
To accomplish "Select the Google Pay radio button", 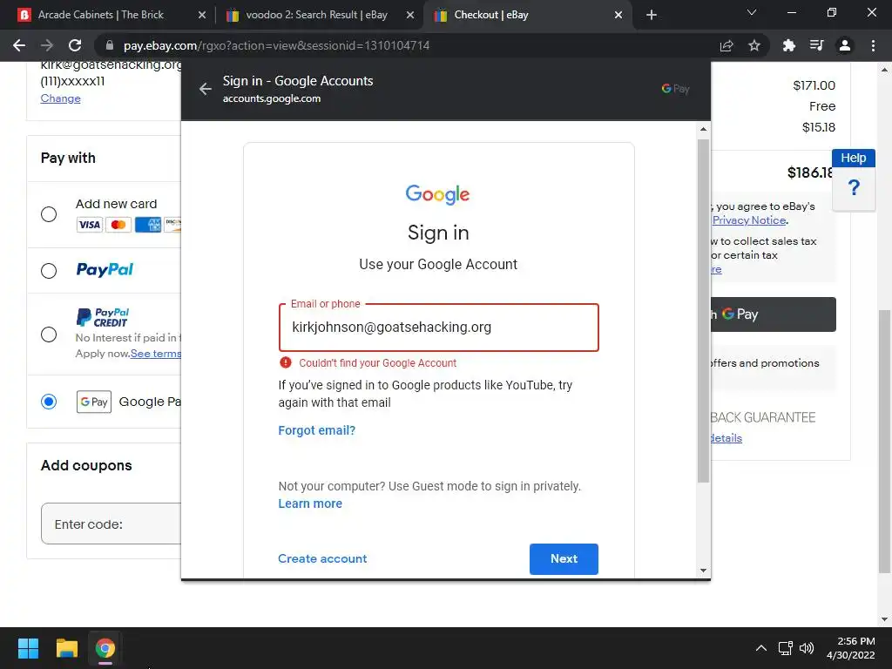I will (49, 402).
